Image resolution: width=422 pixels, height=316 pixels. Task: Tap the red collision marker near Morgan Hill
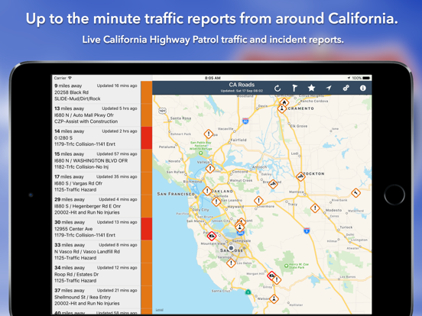click(272, 276)
